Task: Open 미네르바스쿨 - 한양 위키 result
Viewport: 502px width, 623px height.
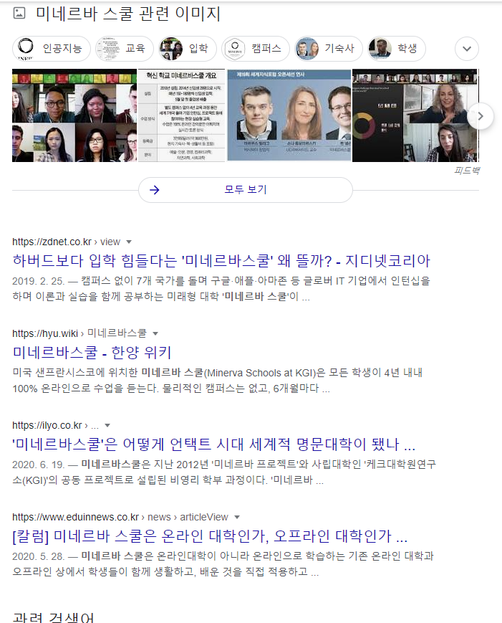Action: [92, 353]
